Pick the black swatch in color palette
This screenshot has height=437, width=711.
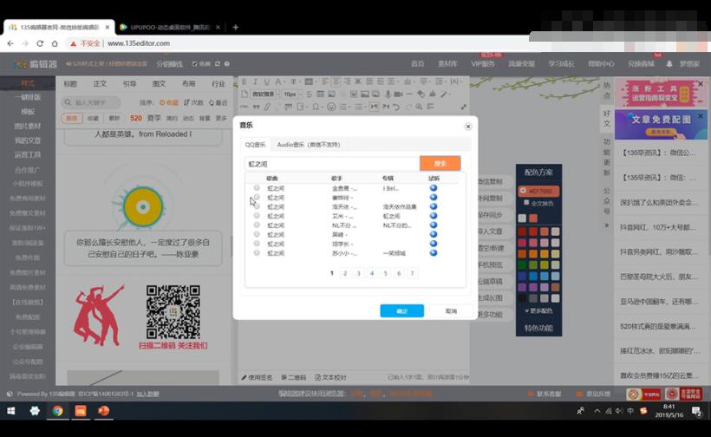pos(522,298)
